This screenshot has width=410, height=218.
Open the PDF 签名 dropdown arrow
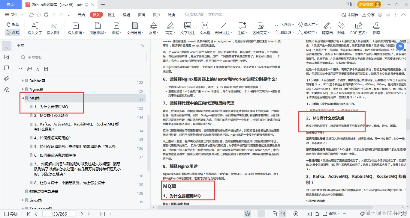[367, 32]
